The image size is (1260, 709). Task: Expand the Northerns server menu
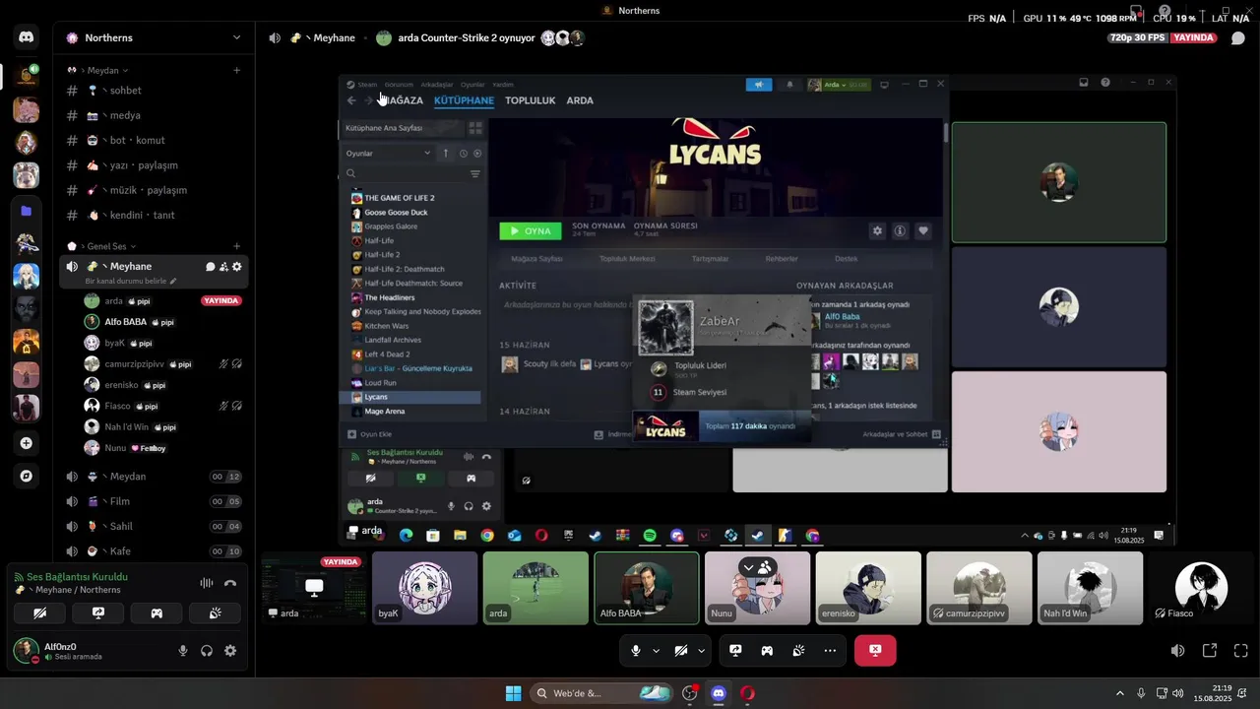tap(236, 37)
